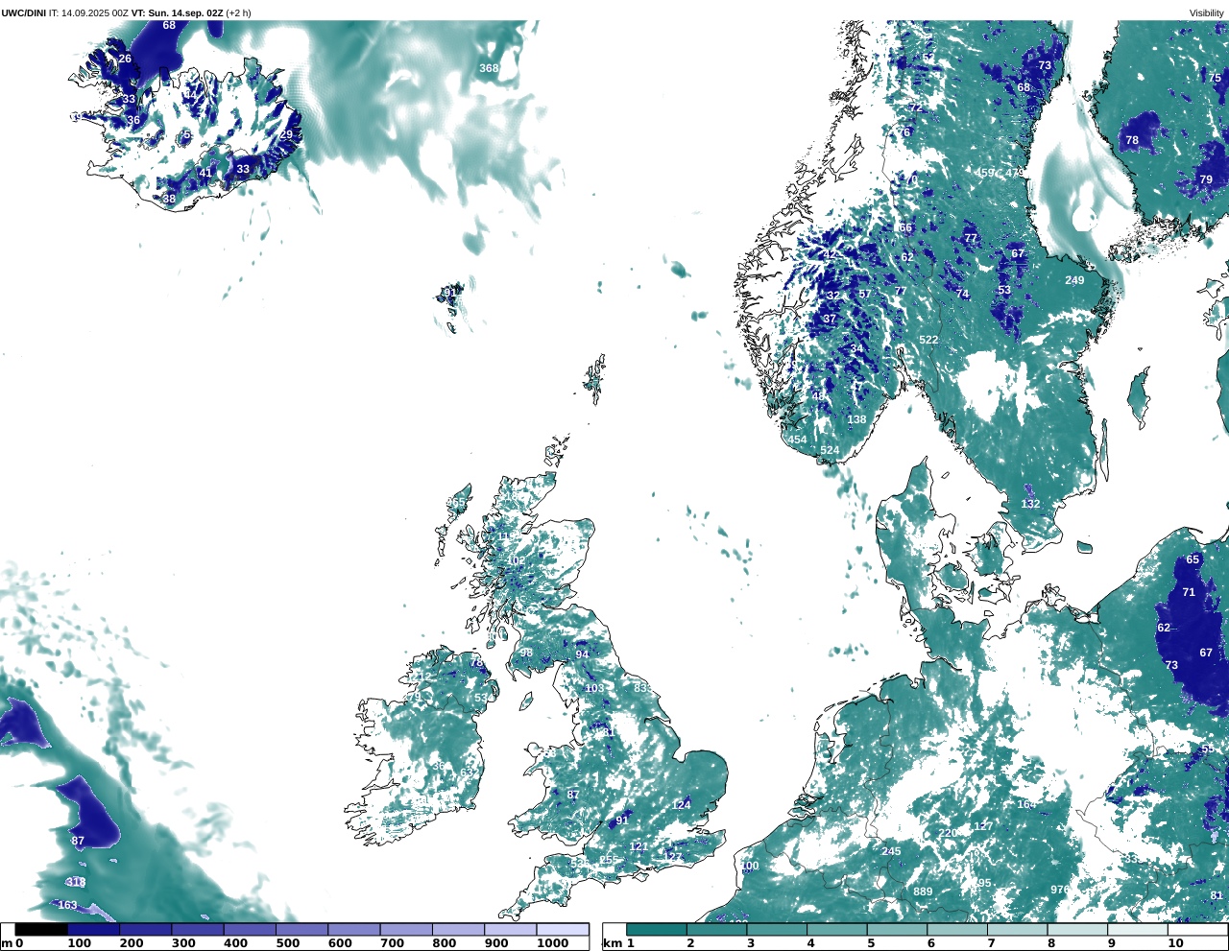Click the 'km' unit label of the legend

pos(611,943)
